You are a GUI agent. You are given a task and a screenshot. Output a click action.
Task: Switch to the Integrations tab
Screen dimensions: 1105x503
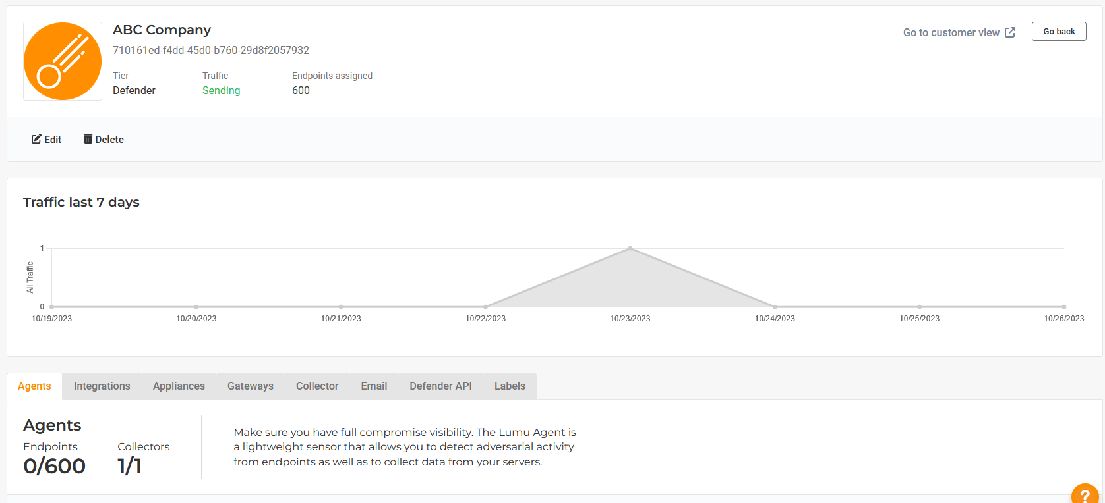tap(102, 386)
